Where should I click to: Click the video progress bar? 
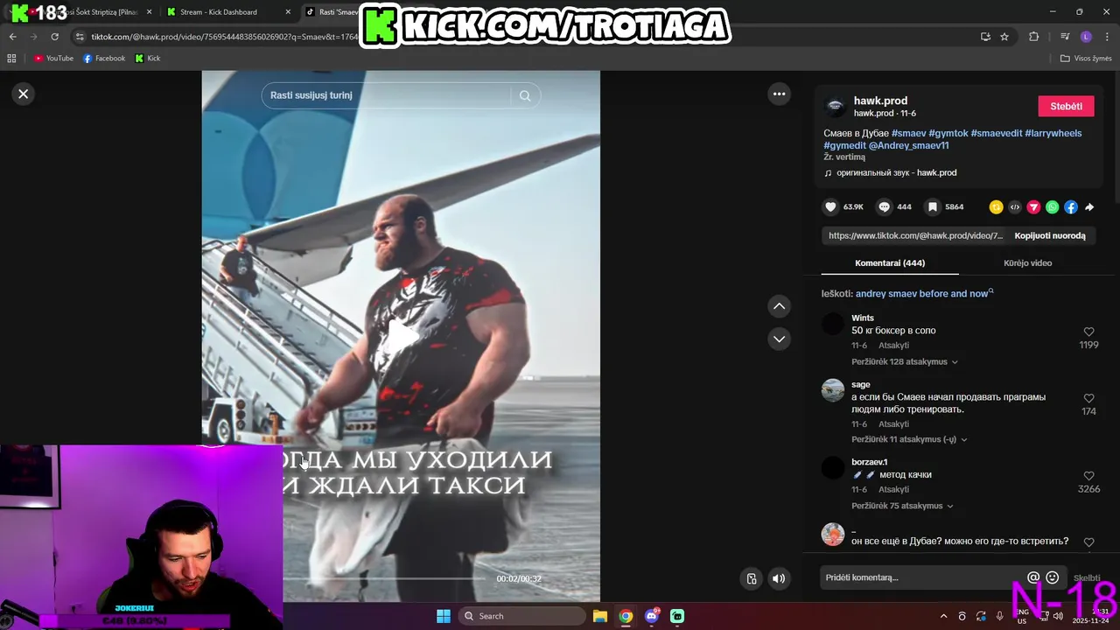(385, 578)
